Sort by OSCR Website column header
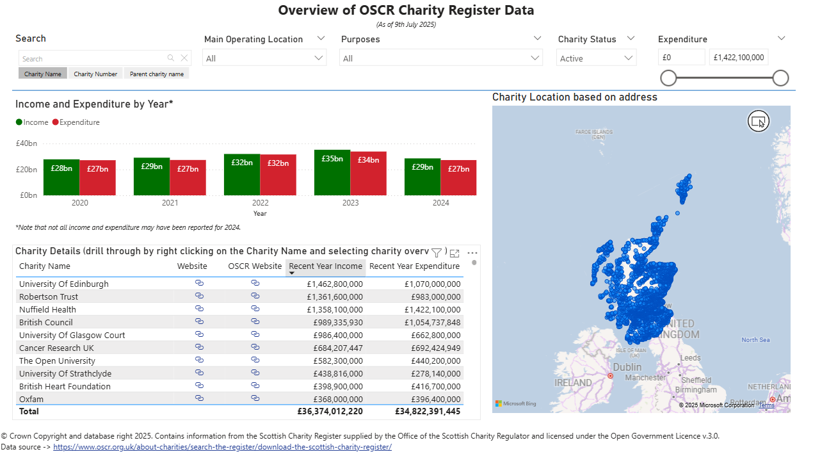Image resolution: width=813 pixels, height=454 pixels. click(x=255, y=266)
